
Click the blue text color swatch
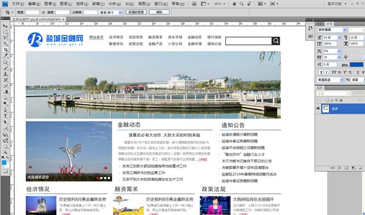(356, 65)
